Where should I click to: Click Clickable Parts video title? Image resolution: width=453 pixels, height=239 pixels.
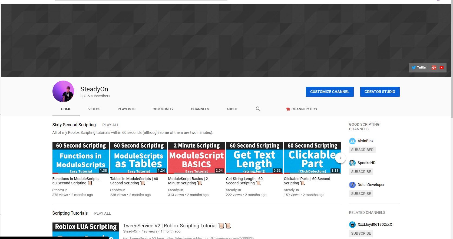coord(307,181)
